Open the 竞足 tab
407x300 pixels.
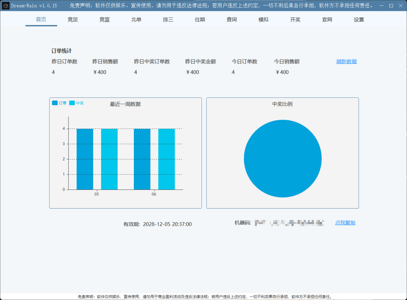[73, 20]
